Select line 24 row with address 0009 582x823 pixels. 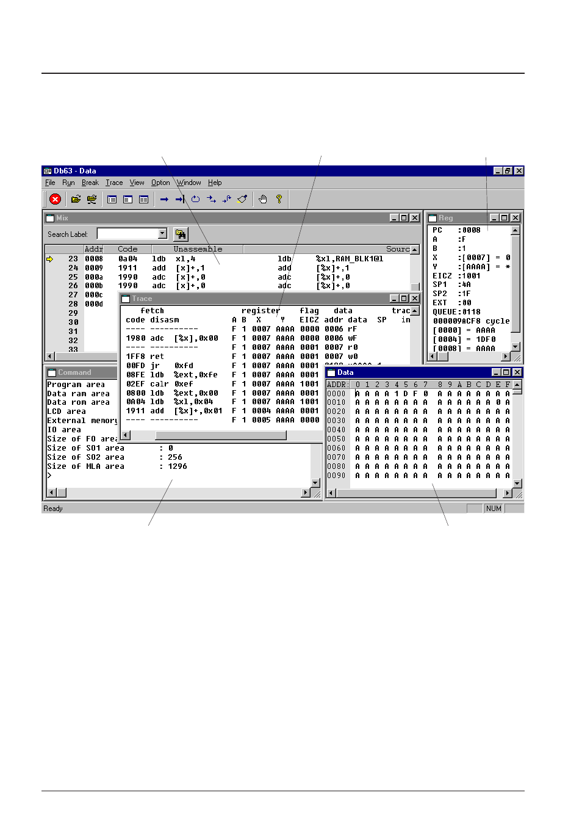[x=229, y=268]
